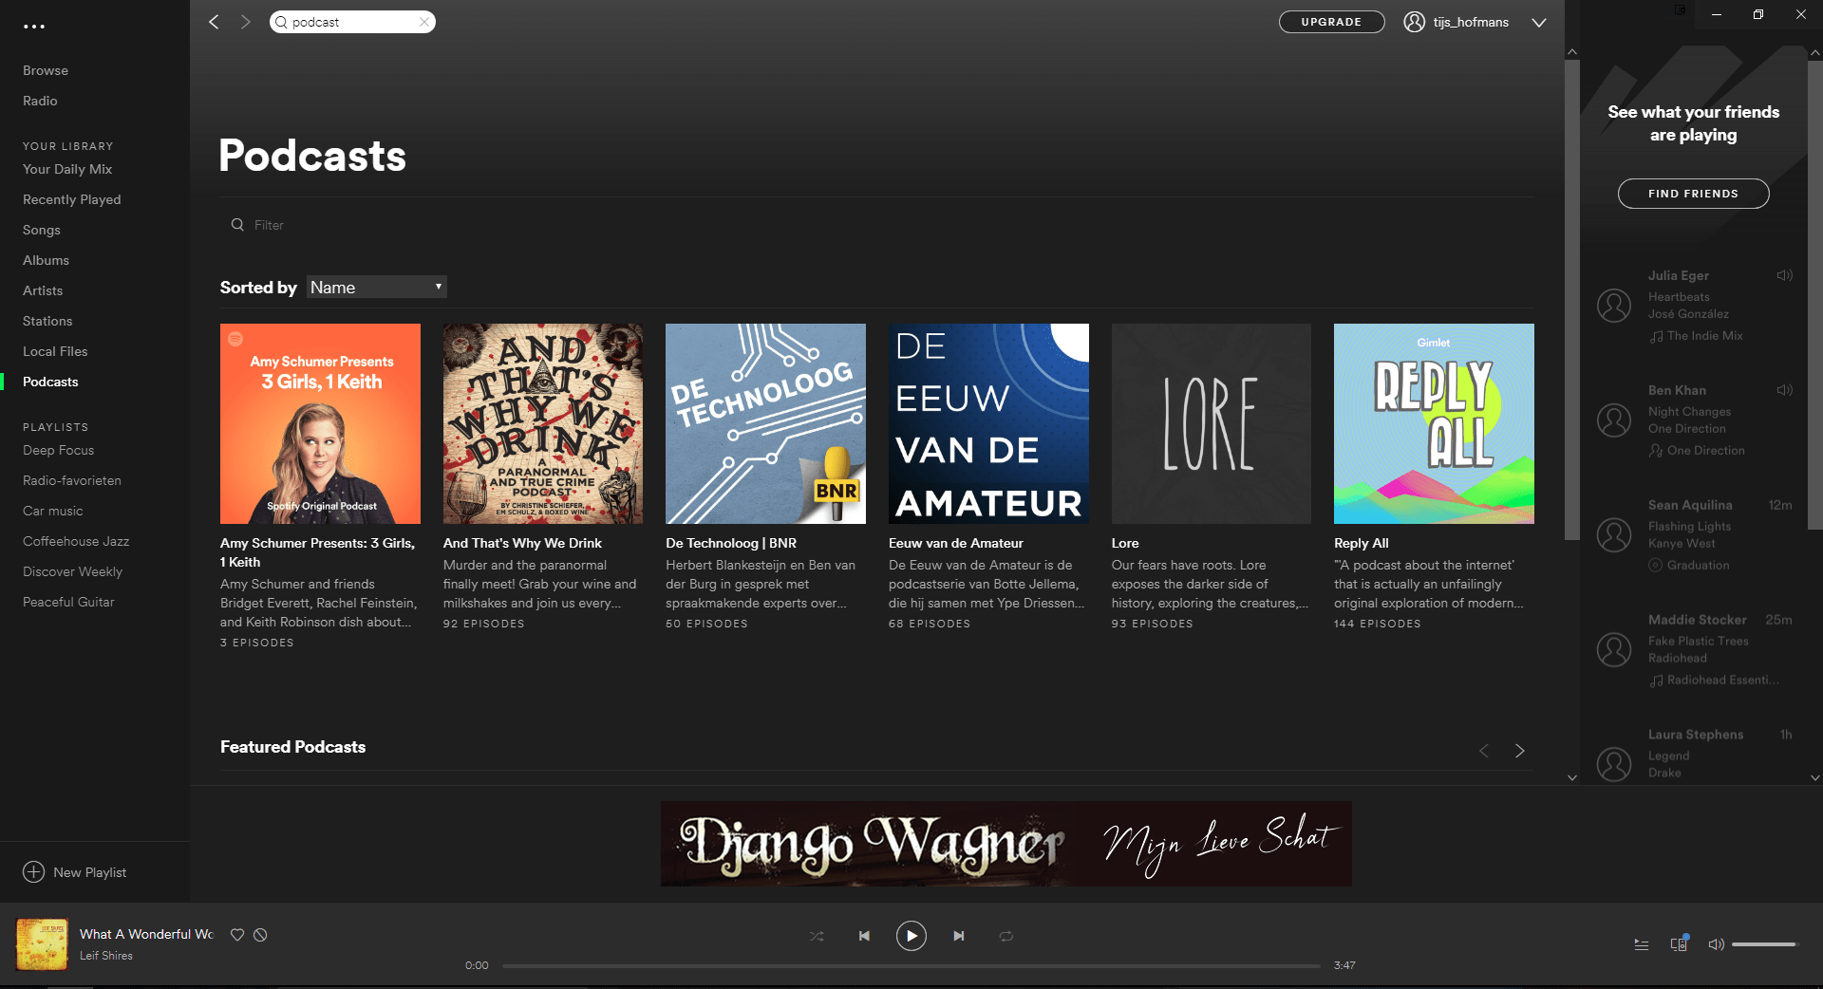This screenshot has height=989, width=1823.
Task: Click the Leif Shires artist link
Action: (x=106, y=956)
